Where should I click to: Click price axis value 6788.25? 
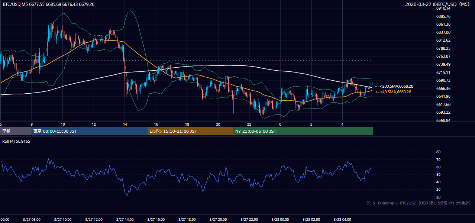point(443,48)
